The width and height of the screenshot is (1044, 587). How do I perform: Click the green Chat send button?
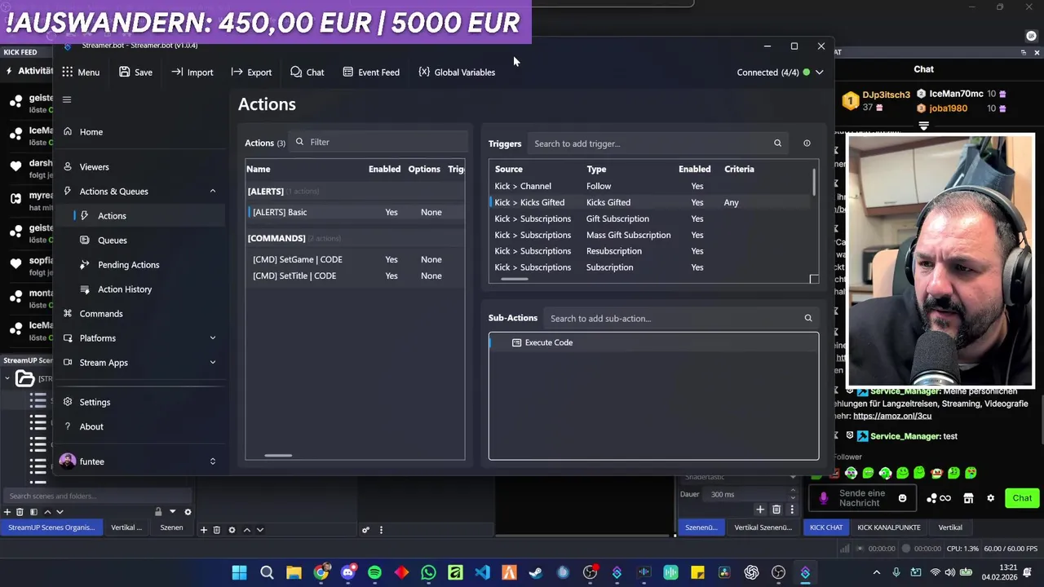pyautogui.click(x=1022, y=498)
